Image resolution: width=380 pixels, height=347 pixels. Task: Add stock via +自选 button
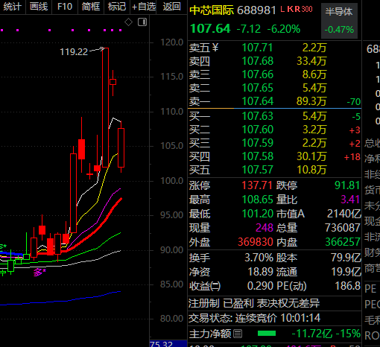point(144,7)
